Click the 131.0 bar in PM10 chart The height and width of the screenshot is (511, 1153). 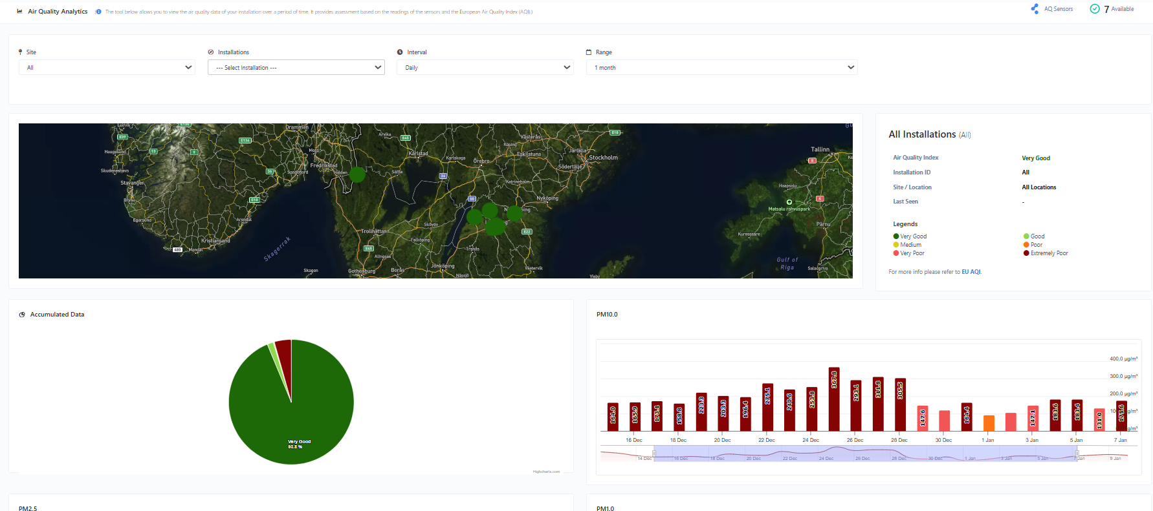[1099, 420]
